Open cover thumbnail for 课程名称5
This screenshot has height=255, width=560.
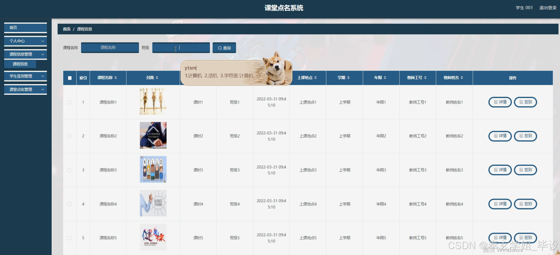tap(153, 237)
